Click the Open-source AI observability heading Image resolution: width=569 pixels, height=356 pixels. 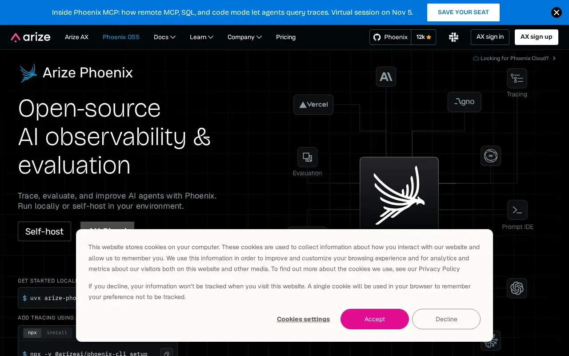point(114,137)
